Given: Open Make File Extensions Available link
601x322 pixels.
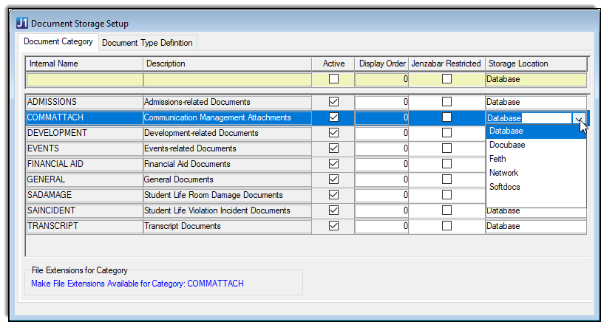Looking at the screenshot, I should [137, 284].
